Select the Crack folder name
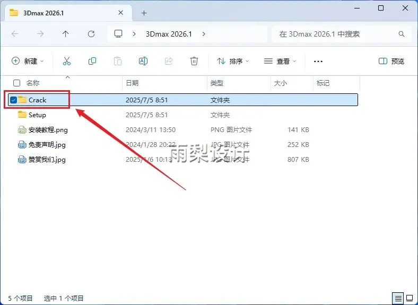This screenshot has width=418, height=305. (x=37, y=100)
